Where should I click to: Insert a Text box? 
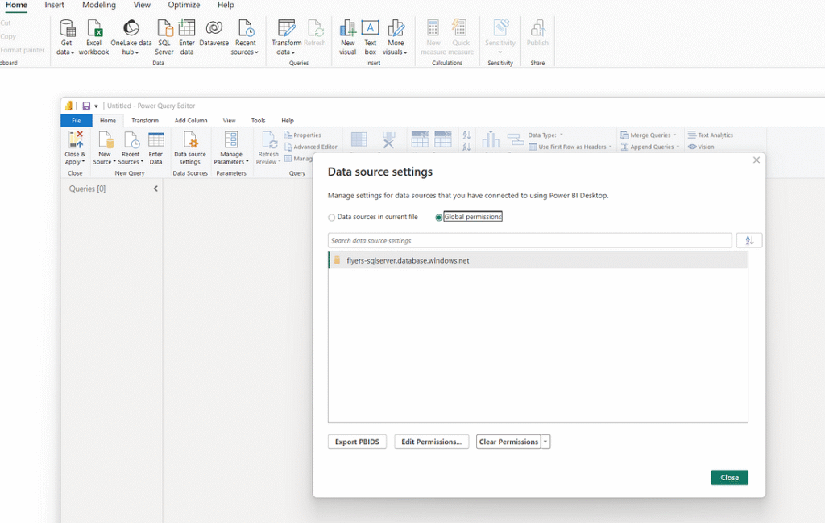pyautogui.click(x=371, y=37)
